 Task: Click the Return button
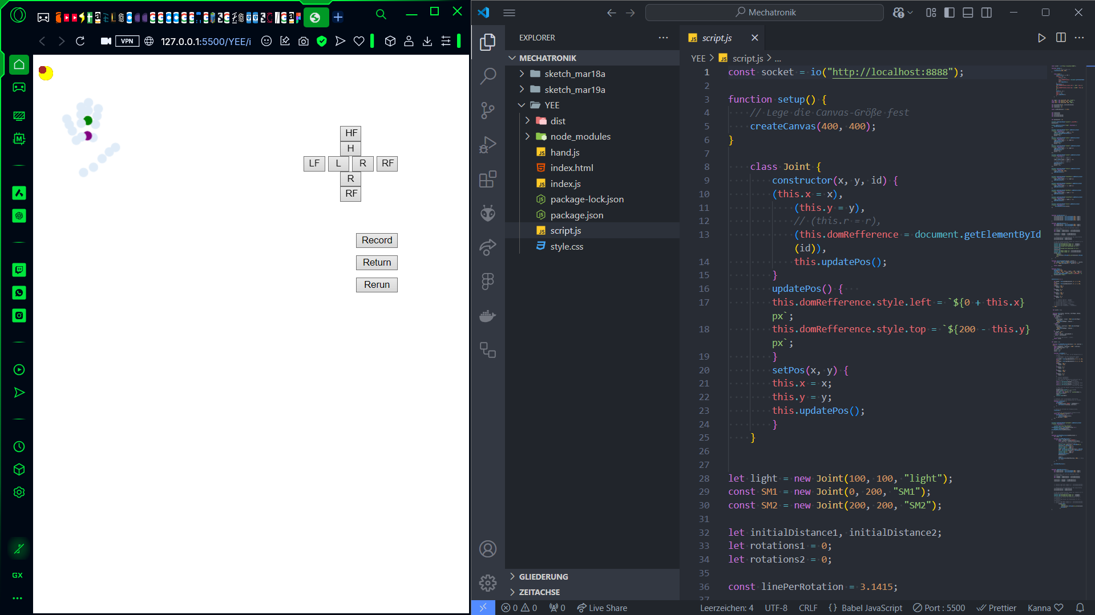(x=377, y=262)
